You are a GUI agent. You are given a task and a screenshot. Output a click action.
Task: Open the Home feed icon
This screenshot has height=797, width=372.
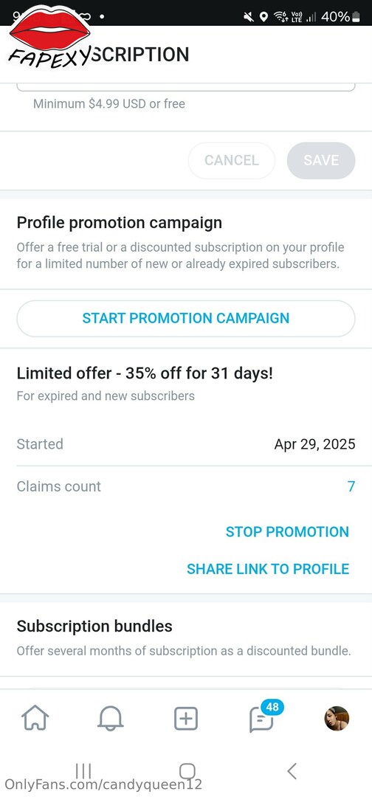(35, 719)
